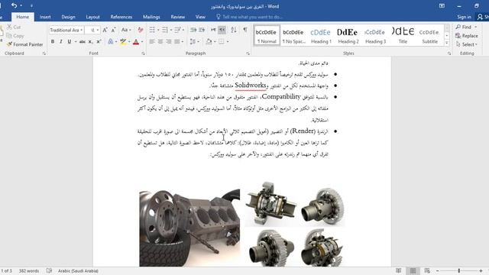Image resolution: width=489 pixels, height=275 pixels.
Task: Open the Insert tab
Action: pyautogui.click(x=45, y=17)
